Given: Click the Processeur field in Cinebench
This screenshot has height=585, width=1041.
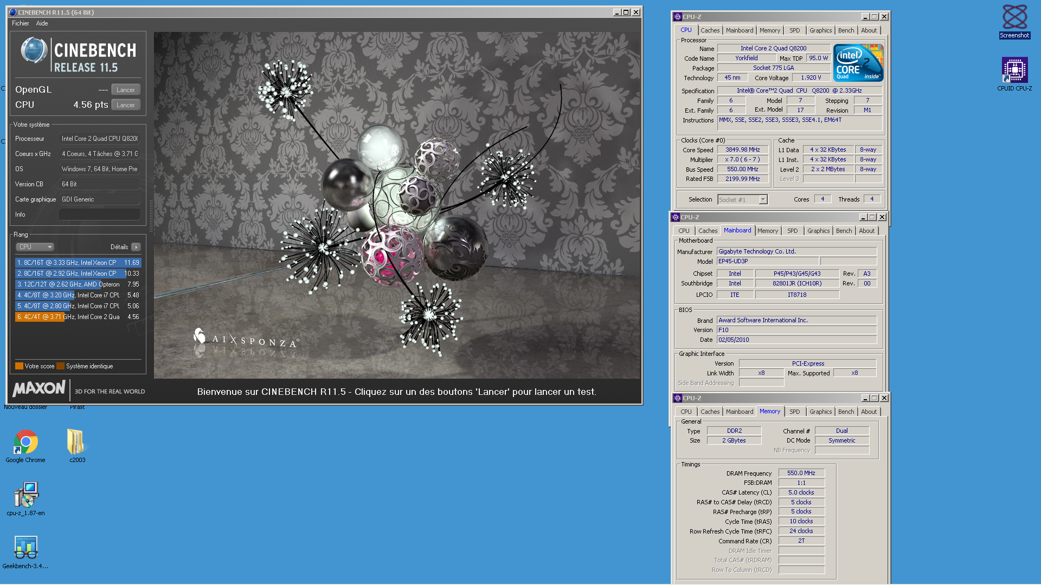Looking at the screenshot, I should pyautogui.click(x=100, y=139).
